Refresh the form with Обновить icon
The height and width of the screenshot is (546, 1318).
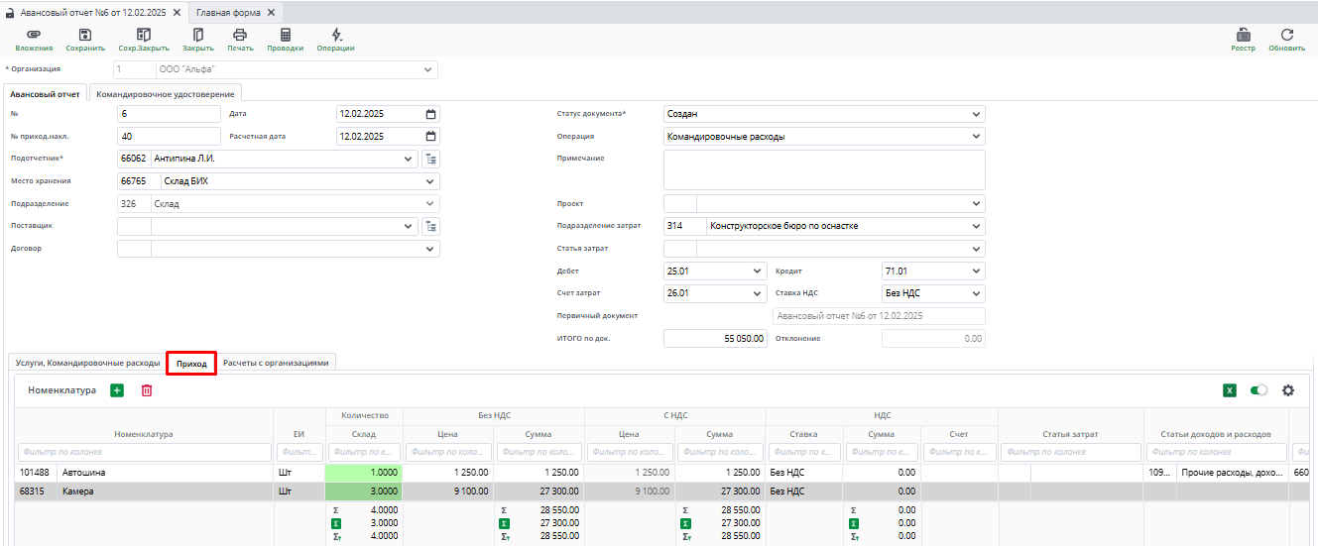click(x=1286, y=36)
